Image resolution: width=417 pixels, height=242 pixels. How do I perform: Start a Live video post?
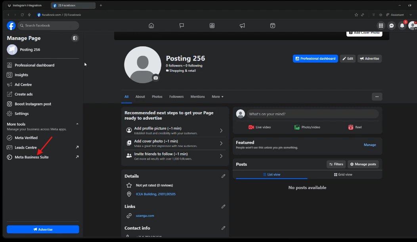pyautogui.click(x=260, y=127)
